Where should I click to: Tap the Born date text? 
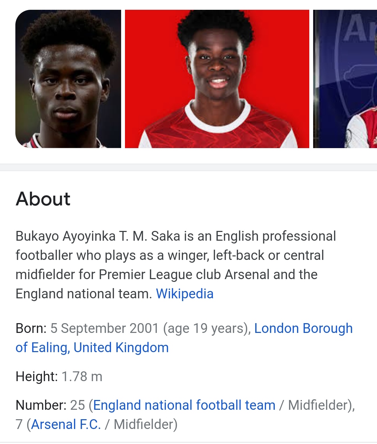pos(104,328)
